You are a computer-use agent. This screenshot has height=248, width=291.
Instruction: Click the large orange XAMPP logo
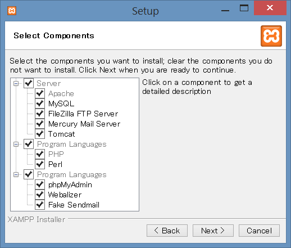(271, 36)
